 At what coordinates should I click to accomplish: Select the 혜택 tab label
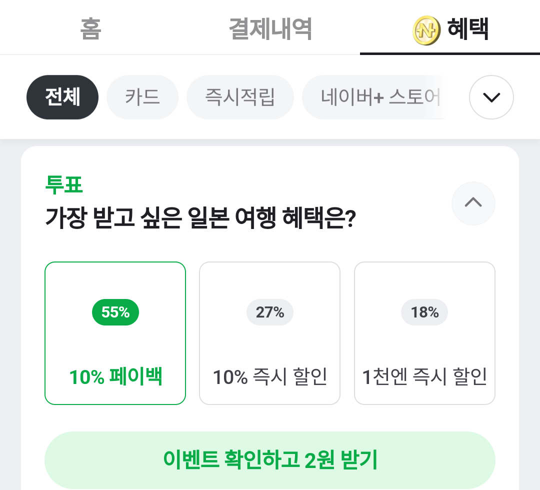pyautogui.click(x=467, y=29)
